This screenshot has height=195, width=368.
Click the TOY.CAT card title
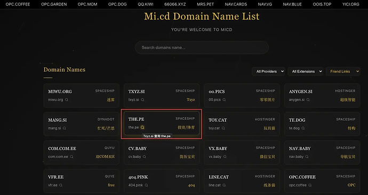click(218, 120)
